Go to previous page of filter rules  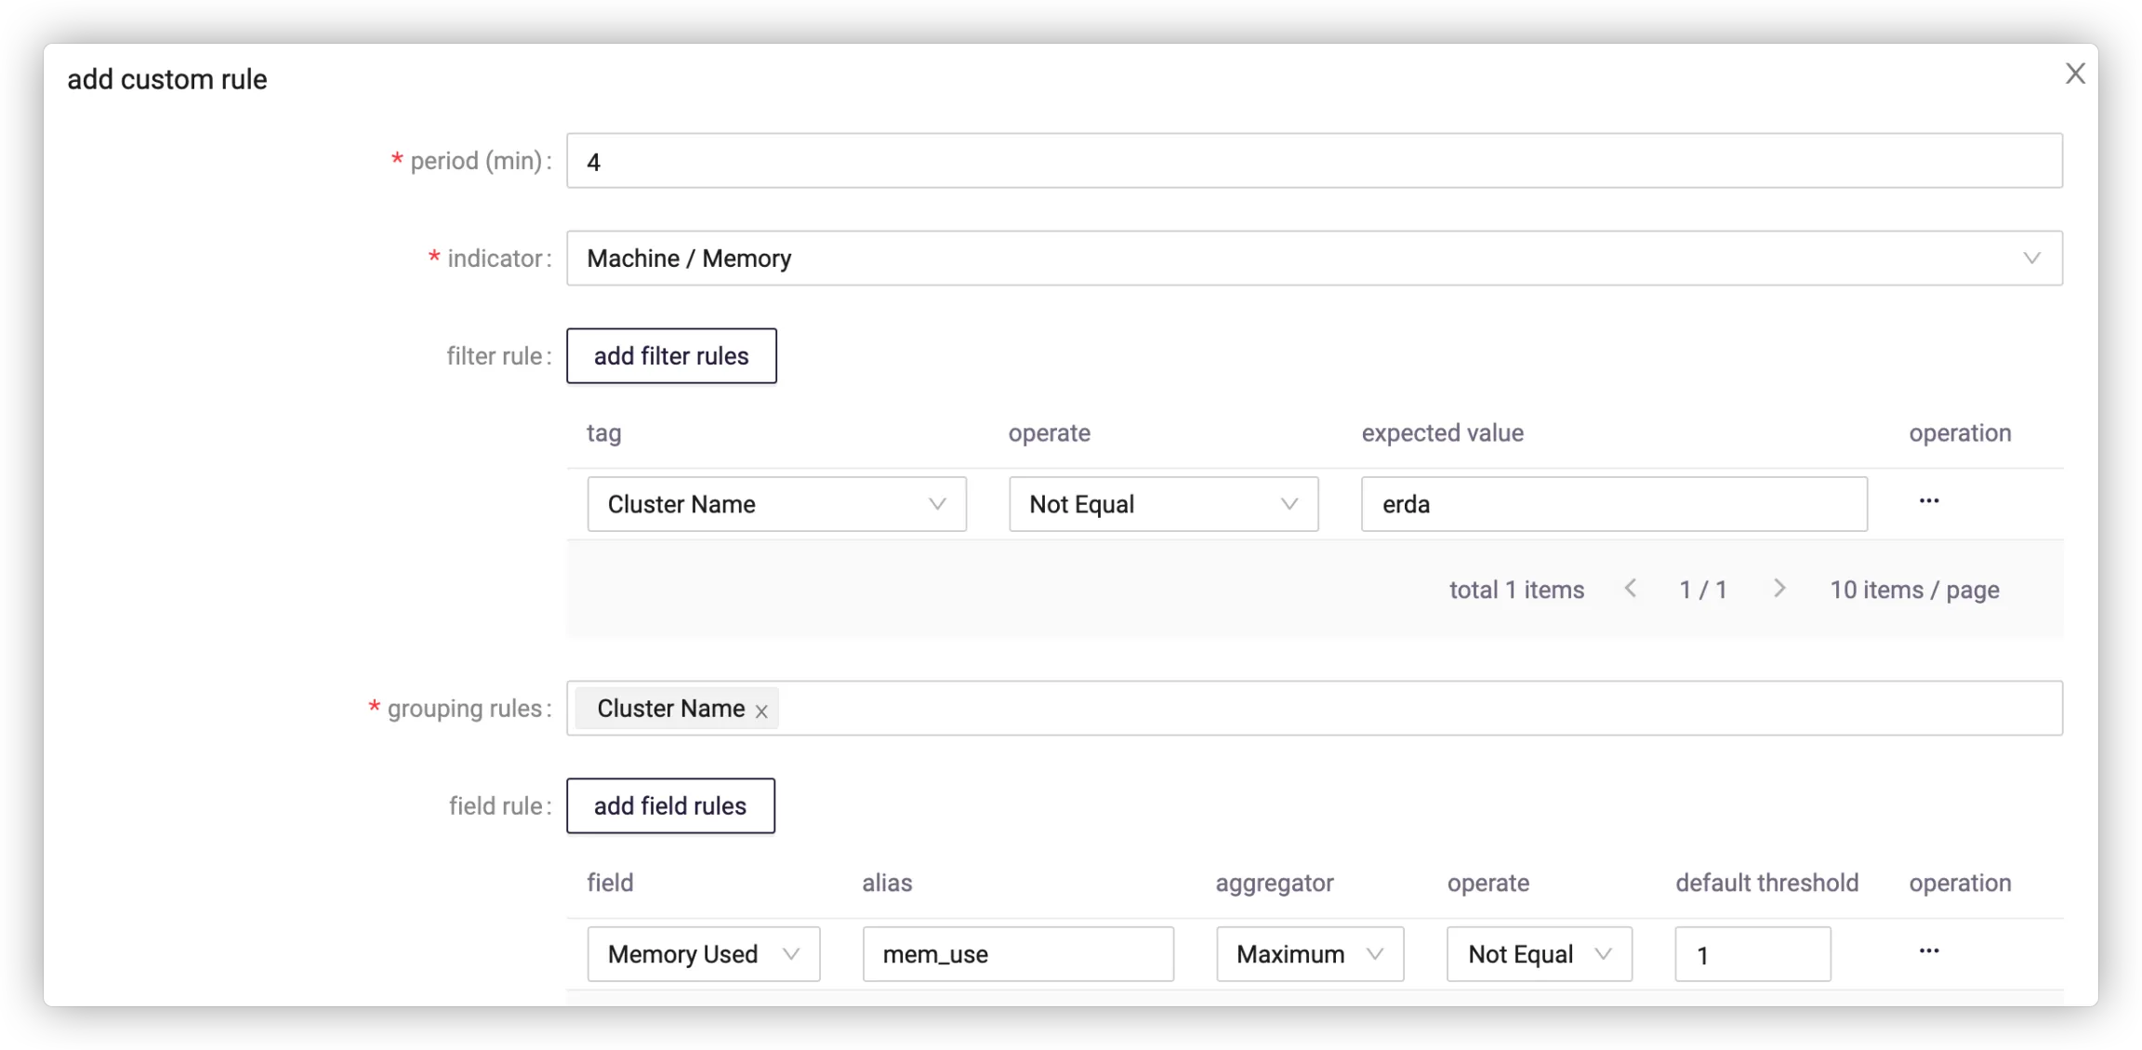1631,589
